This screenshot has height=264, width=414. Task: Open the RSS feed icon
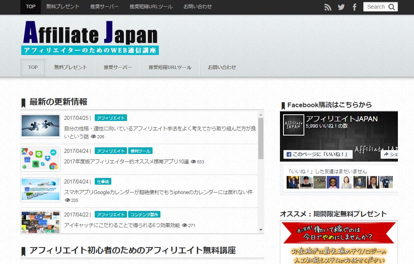[328, 7]
